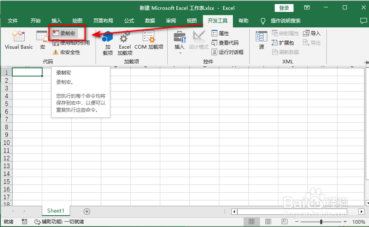This screenshot has width=369, height=227.
Task: Open 宏安全性 settings
Action: (66, 52)
